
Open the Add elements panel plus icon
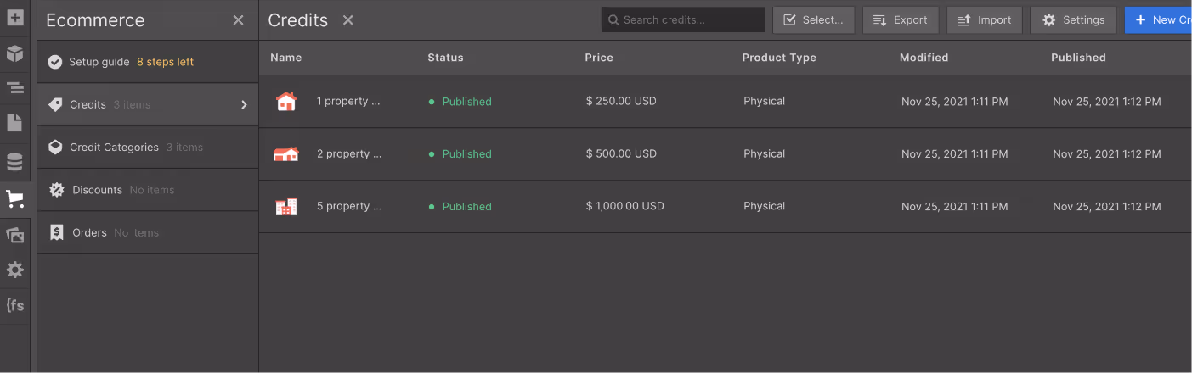click(14, 18)
